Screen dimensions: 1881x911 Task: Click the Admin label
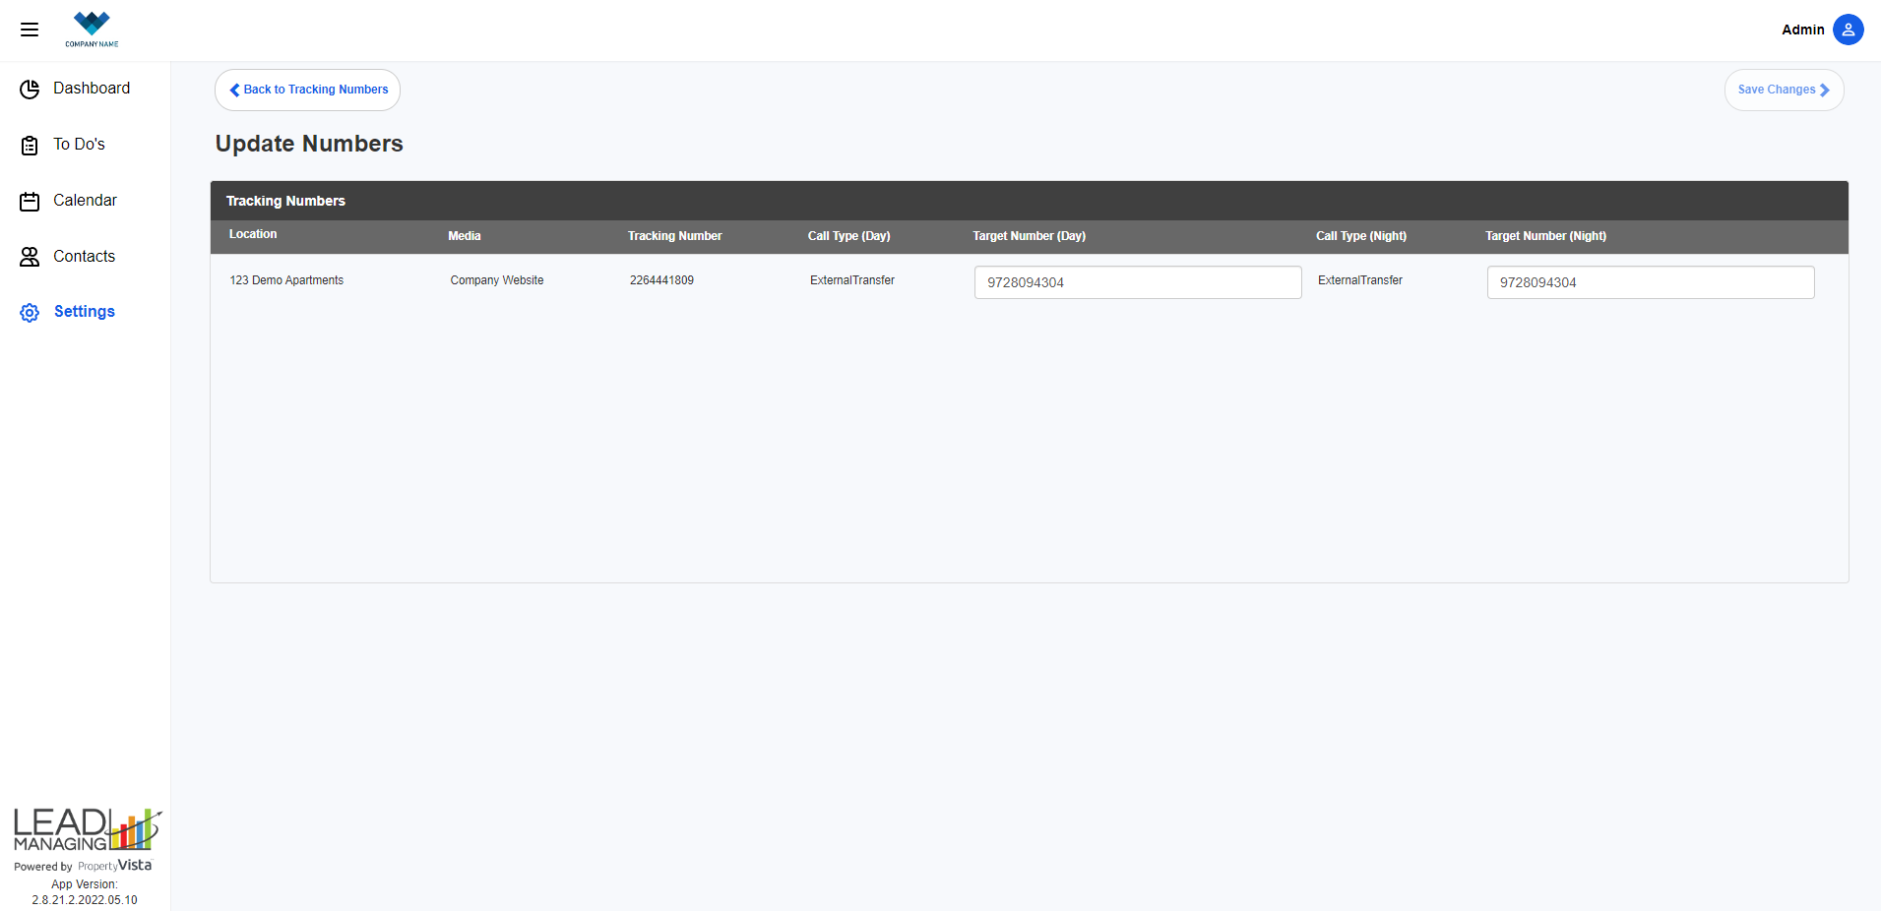point(1802,30)
